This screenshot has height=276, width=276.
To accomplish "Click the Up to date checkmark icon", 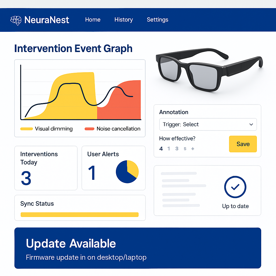I will pos(235,187).
